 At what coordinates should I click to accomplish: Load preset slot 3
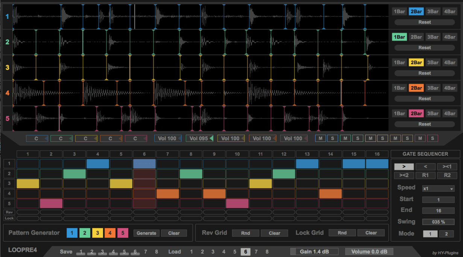213,252
